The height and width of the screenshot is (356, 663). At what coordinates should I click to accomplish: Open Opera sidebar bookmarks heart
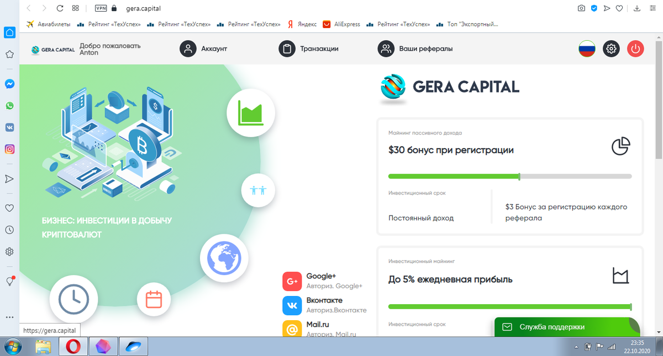click(x=9, y=208)
